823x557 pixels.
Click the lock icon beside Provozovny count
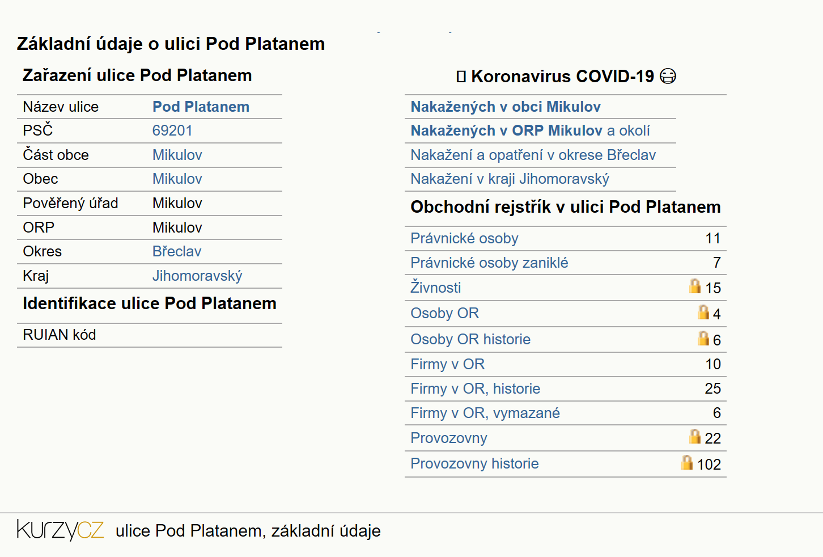(695, 436)
